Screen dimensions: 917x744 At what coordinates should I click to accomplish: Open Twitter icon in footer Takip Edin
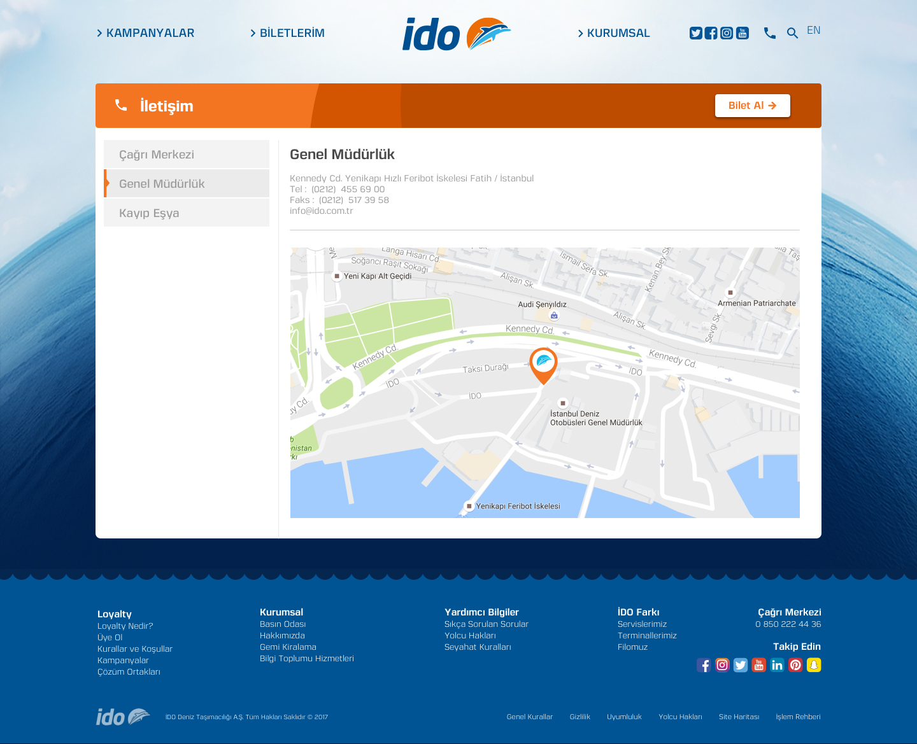(x=741, y=665)
